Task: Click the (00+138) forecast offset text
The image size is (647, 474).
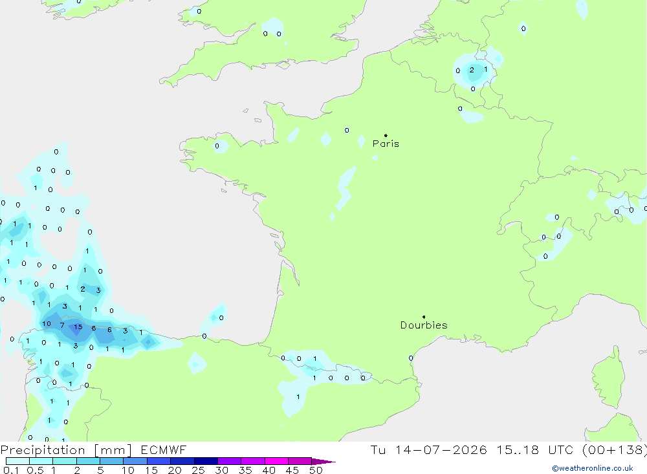Action: point(615,449)
